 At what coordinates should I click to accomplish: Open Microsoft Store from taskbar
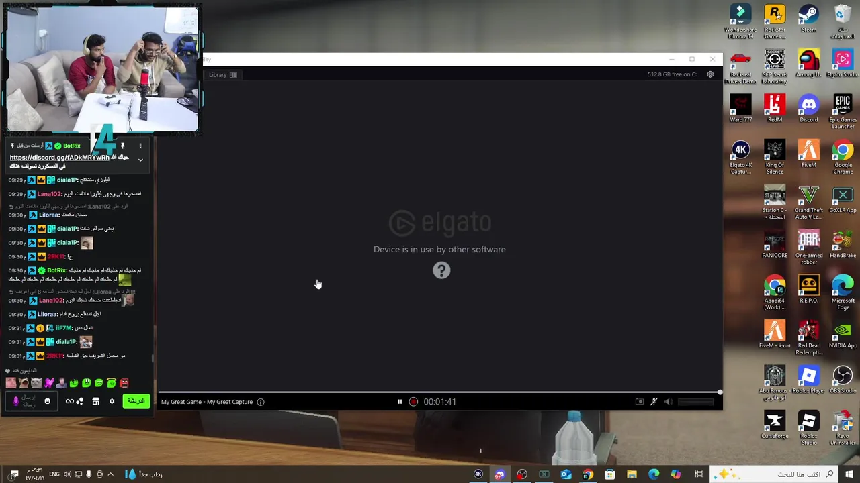(609, 474)
